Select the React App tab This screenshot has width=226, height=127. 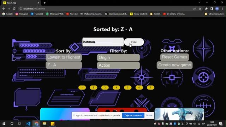21,3
